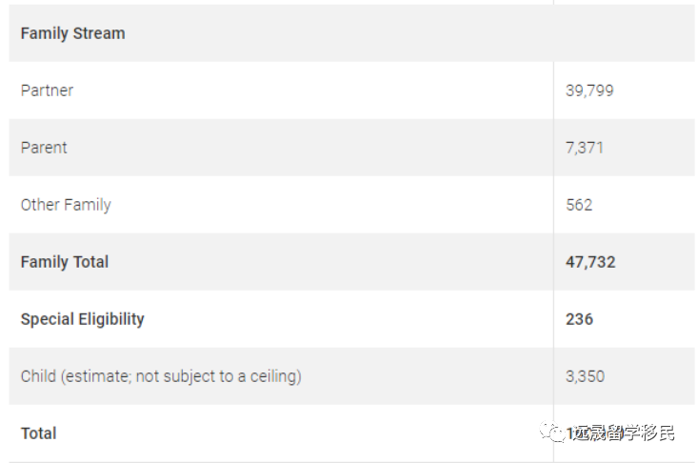This screenshot has height=463, width=697.
Task: Select the Parent row label
Action: point(44,148)
